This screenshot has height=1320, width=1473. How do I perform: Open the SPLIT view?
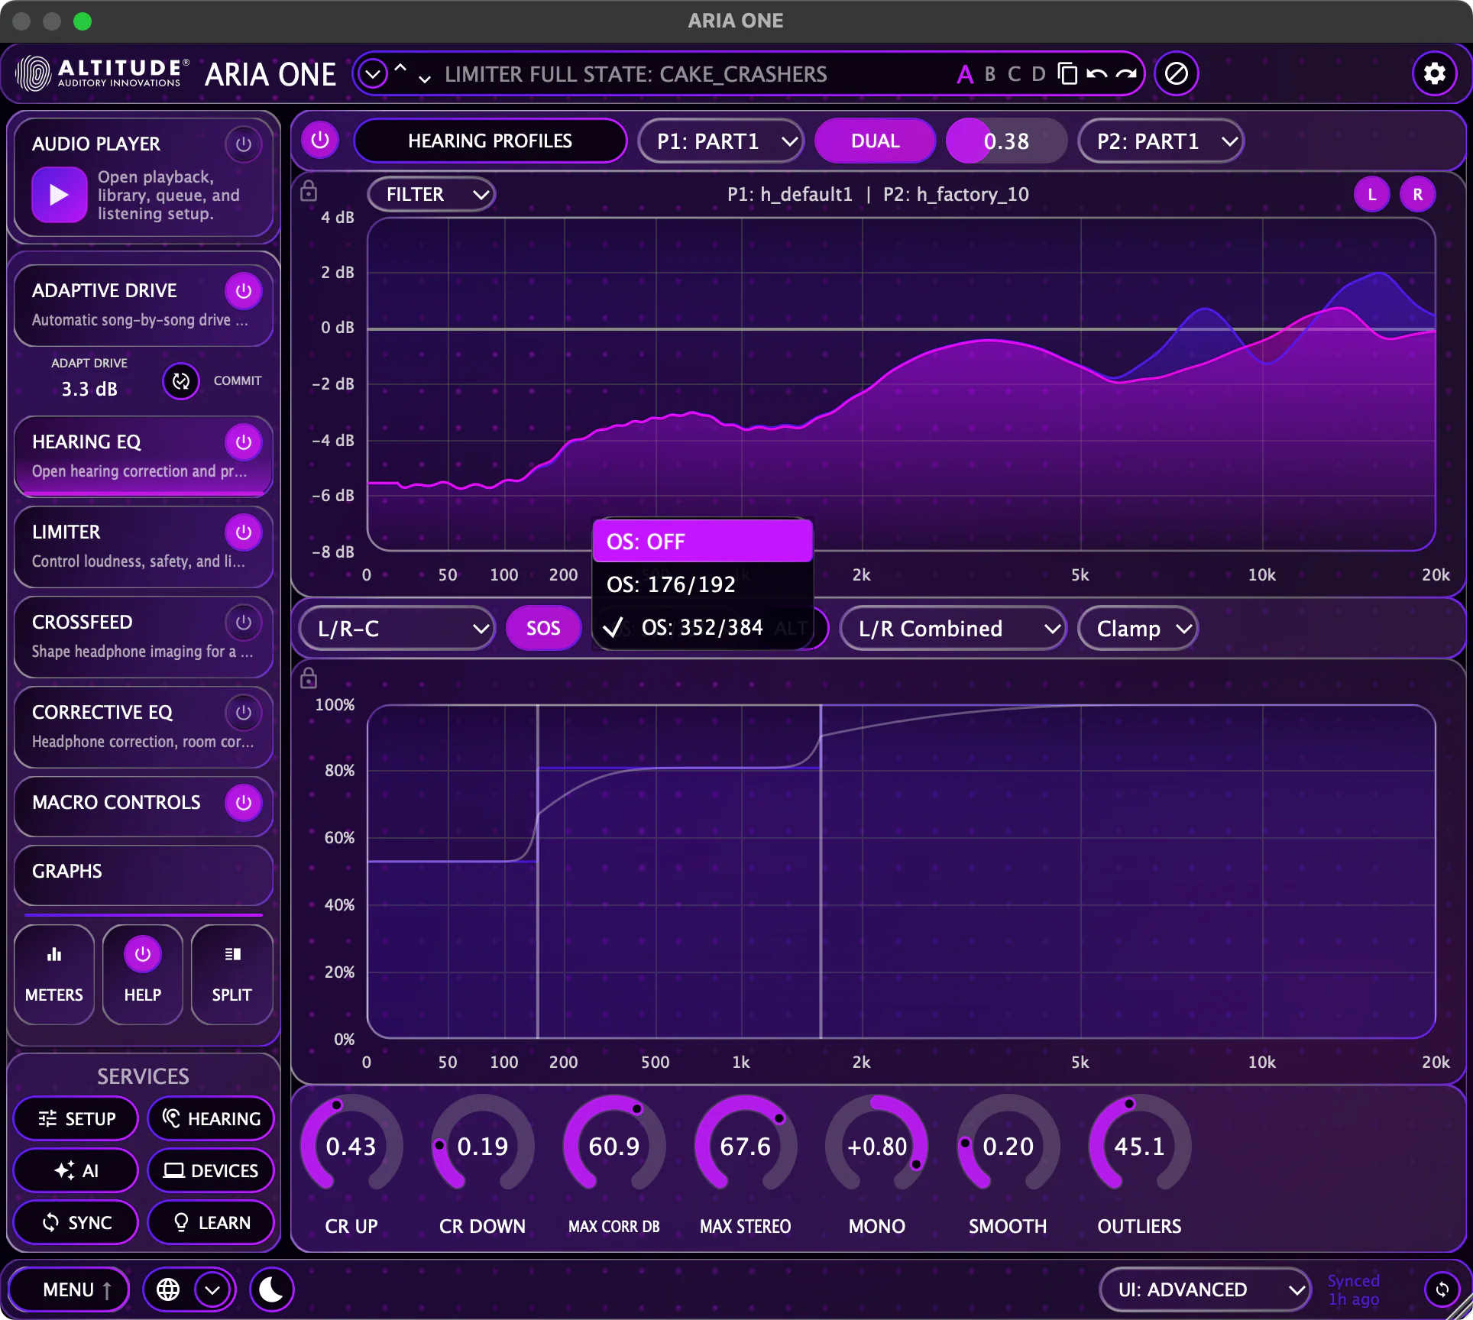click(x=231, y=974)
